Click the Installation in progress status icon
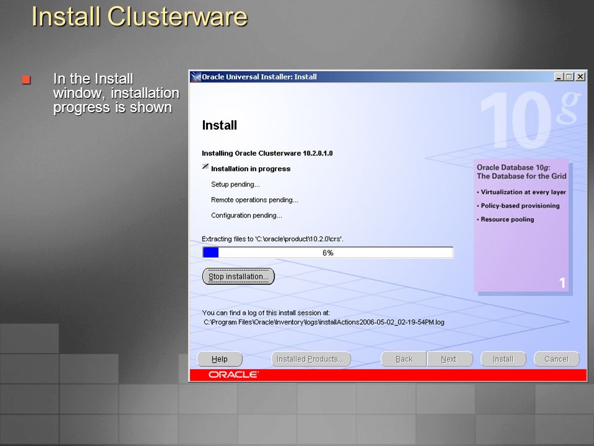This screenshot has width=594, height=446. click(x=205, y=167)
